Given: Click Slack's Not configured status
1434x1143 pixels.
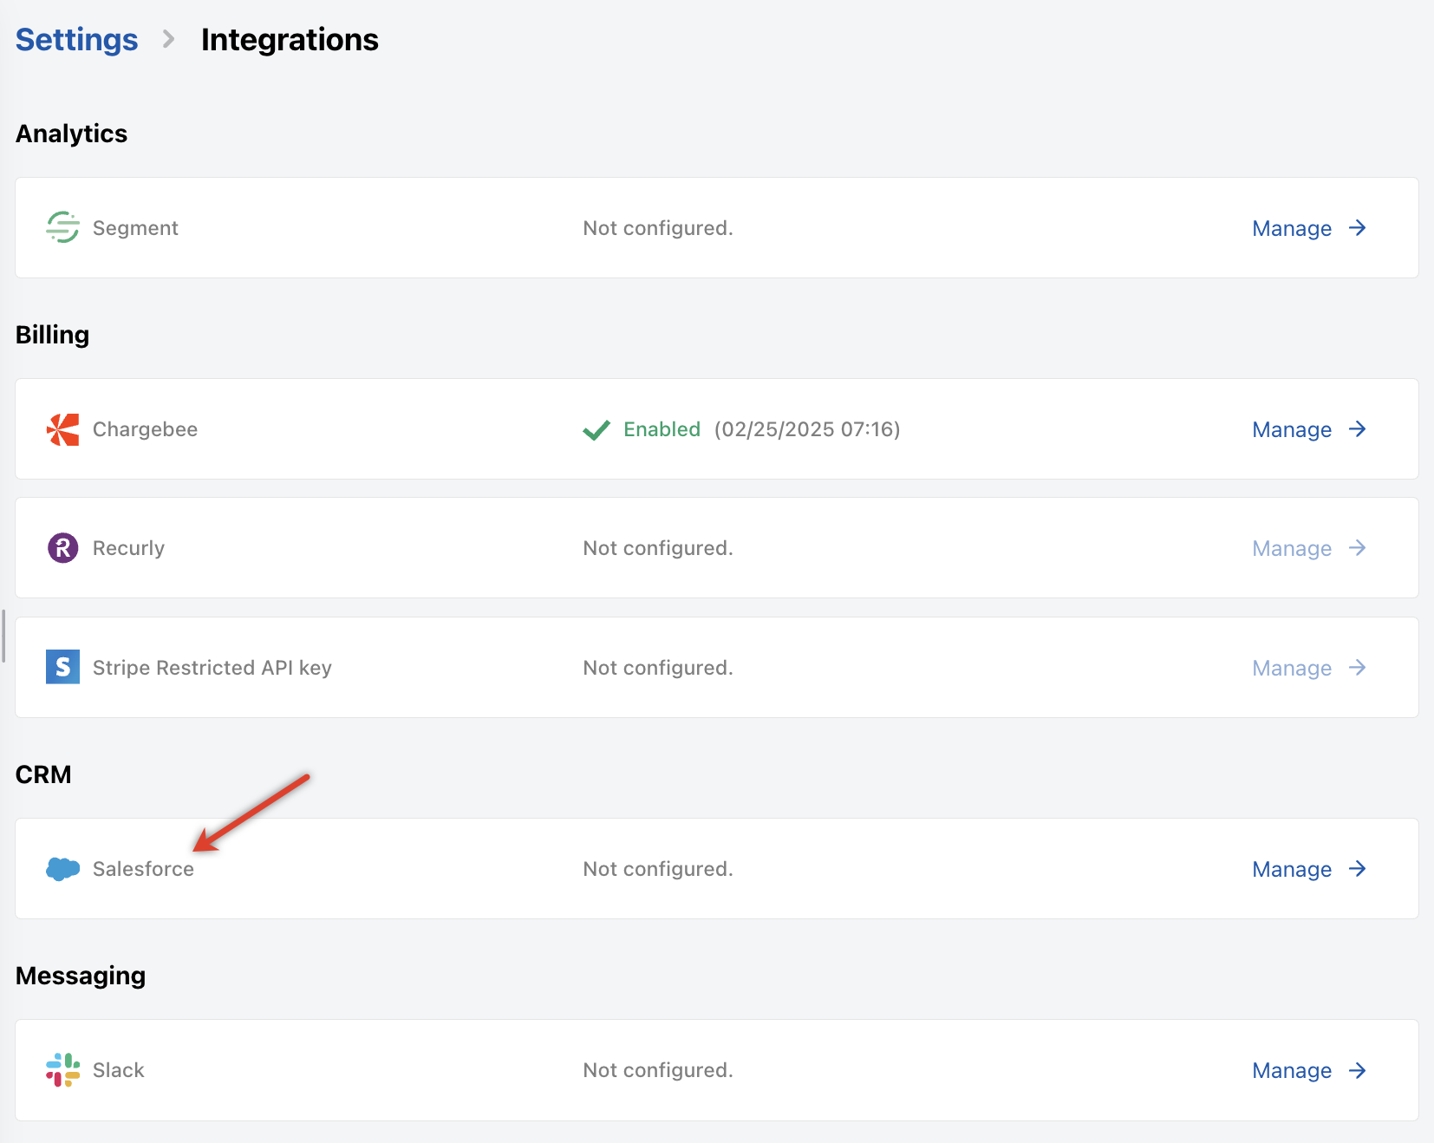Looking at the screenshot, I should pyautogui.click(x=658, y=1070).
